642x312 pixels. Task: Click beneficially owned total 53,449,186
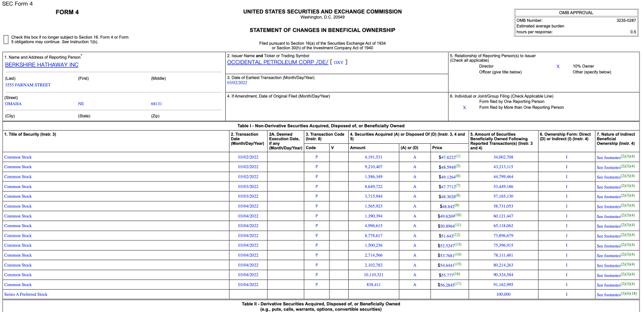pos(503,186)
